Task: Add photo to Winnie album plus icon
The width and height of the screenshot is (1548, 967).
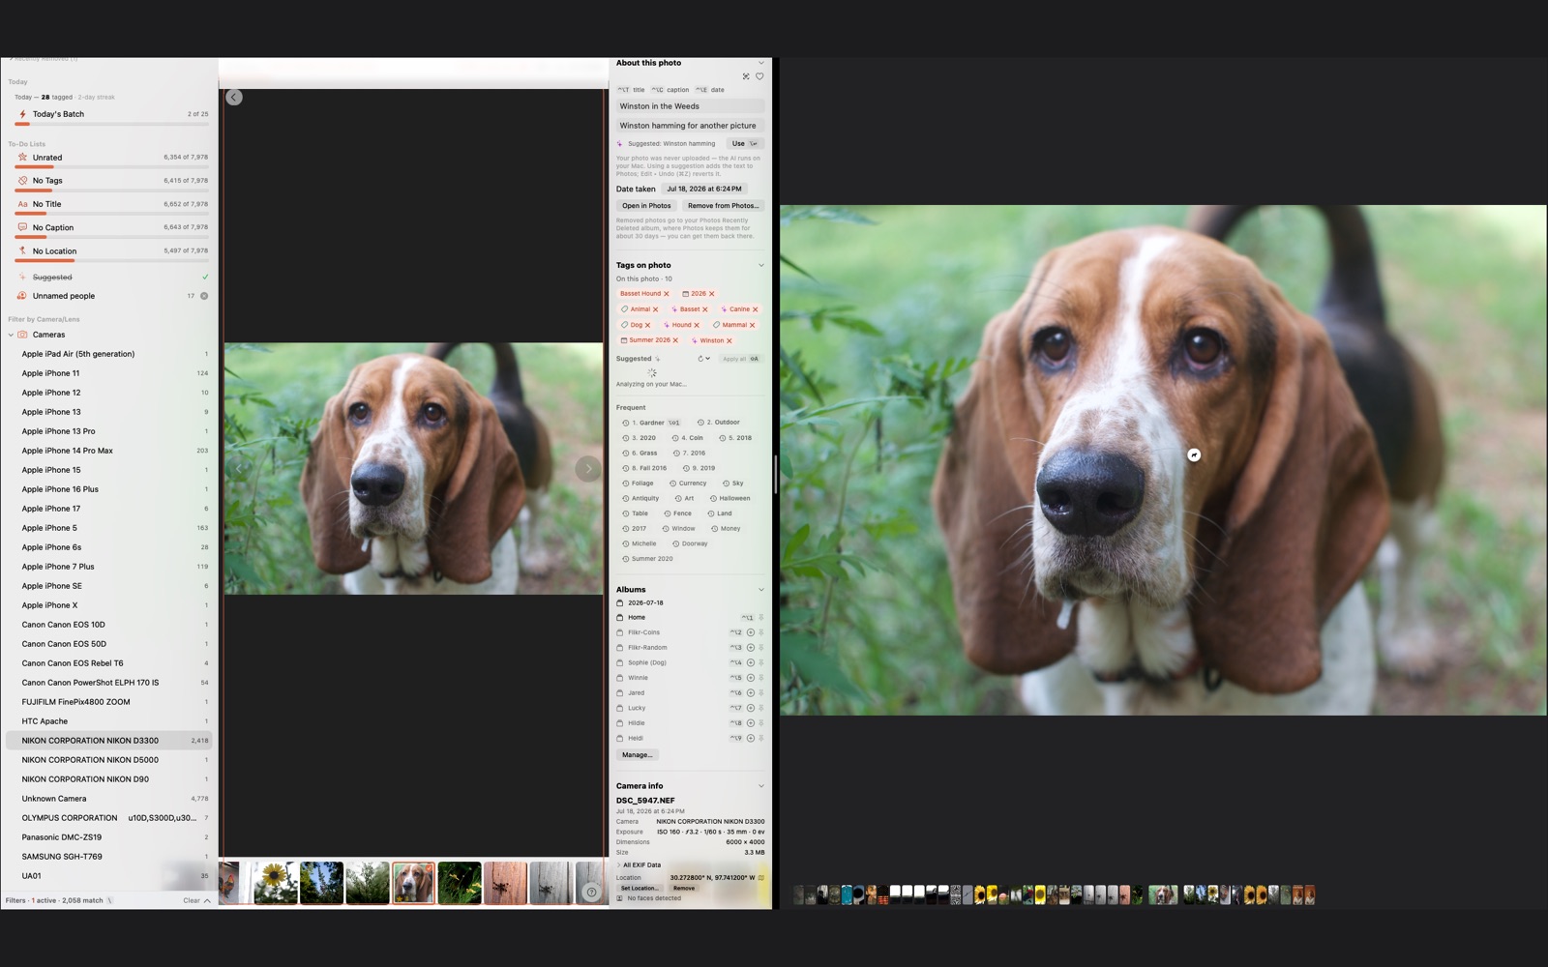Action: pos(751,678)
